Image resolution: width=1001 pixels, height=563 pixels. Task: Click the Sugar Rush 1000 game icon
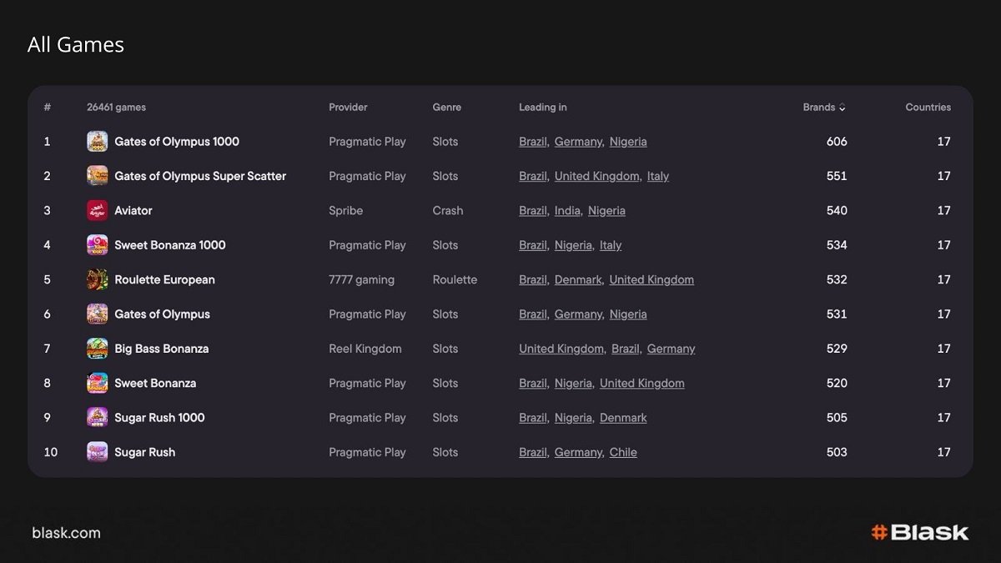click(x=98, y=418)
